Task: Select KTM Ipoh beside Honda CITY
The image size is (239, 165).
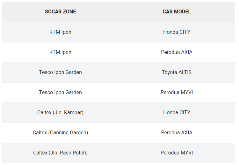Action: (x=60, y=32)
